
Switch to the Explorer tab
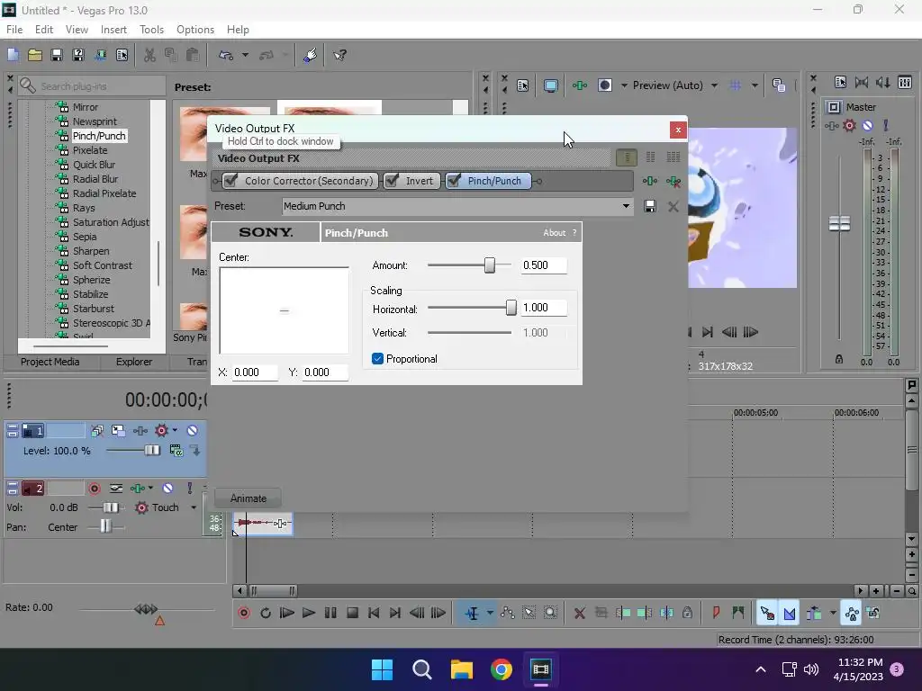click(134, 362)
